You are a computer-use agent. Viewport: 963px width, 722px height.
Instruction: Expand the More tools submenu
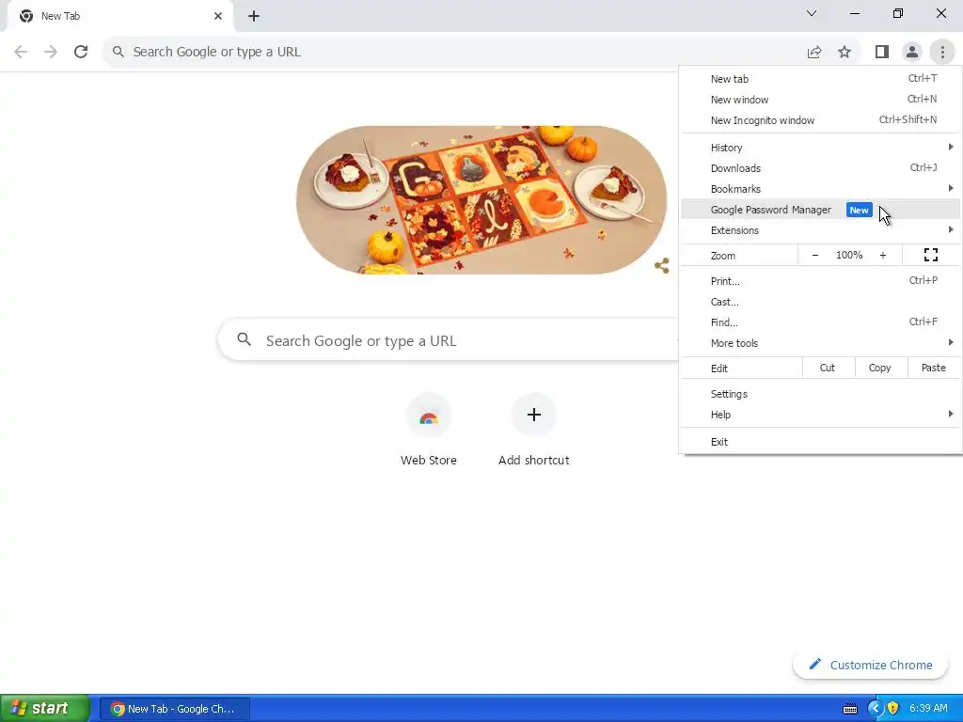tap(820, 343)
